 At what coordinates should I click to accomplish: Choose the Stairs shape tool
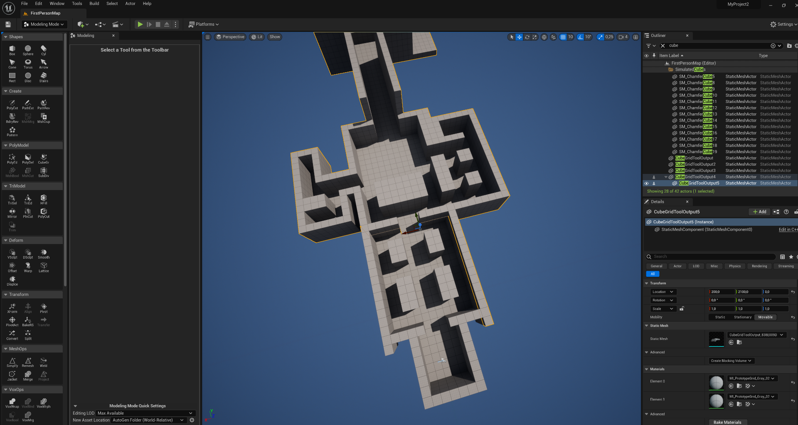tap(44, 77)
